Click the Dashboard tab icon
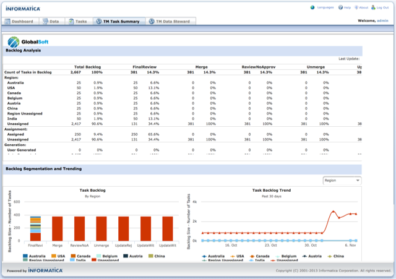 [x=7, y=22]
